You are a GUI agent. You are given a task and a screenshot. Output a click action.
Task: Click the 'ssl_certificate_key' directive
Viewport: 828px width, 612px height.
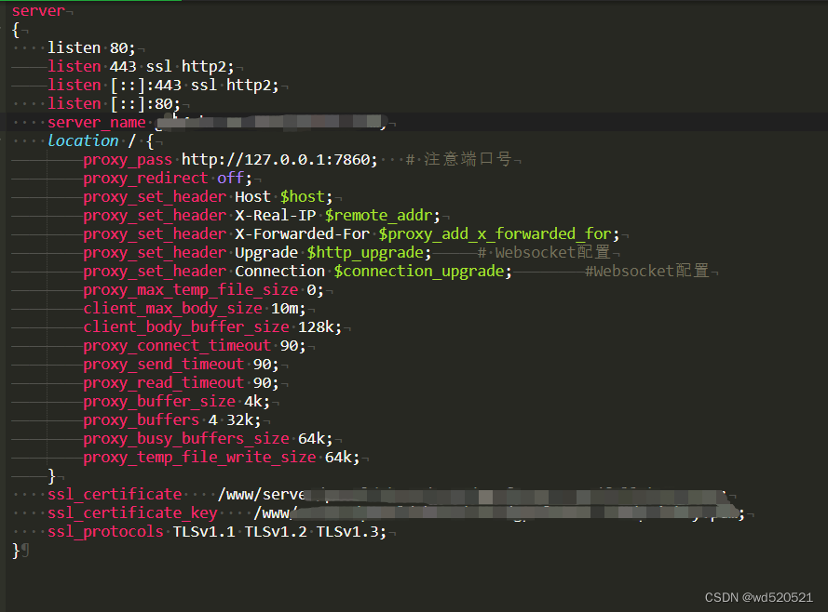click(132, 513)
